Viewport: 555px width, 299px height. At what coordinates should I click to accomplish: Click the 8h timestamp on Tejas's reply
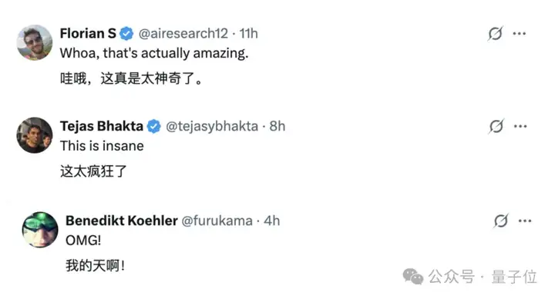[277, 126]
